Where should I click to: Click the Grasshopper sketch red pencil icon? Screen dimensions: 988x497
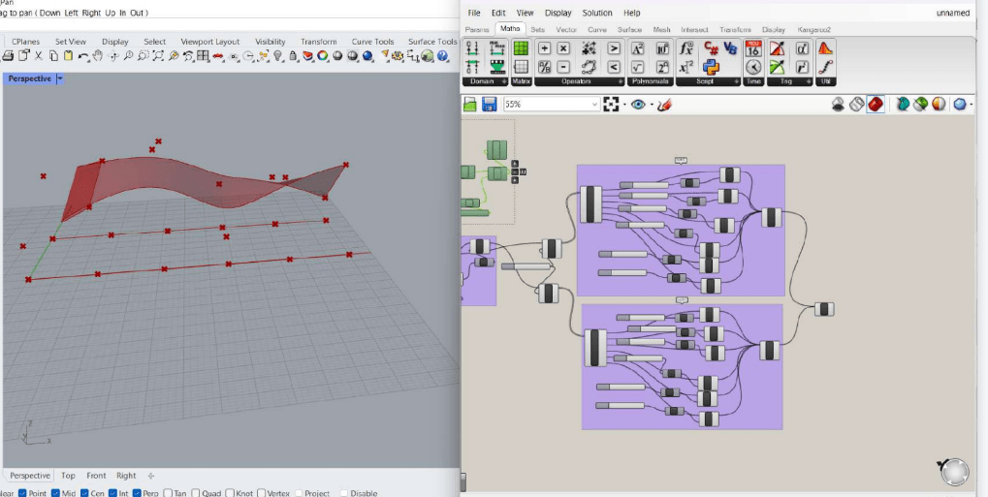point(665,105)
